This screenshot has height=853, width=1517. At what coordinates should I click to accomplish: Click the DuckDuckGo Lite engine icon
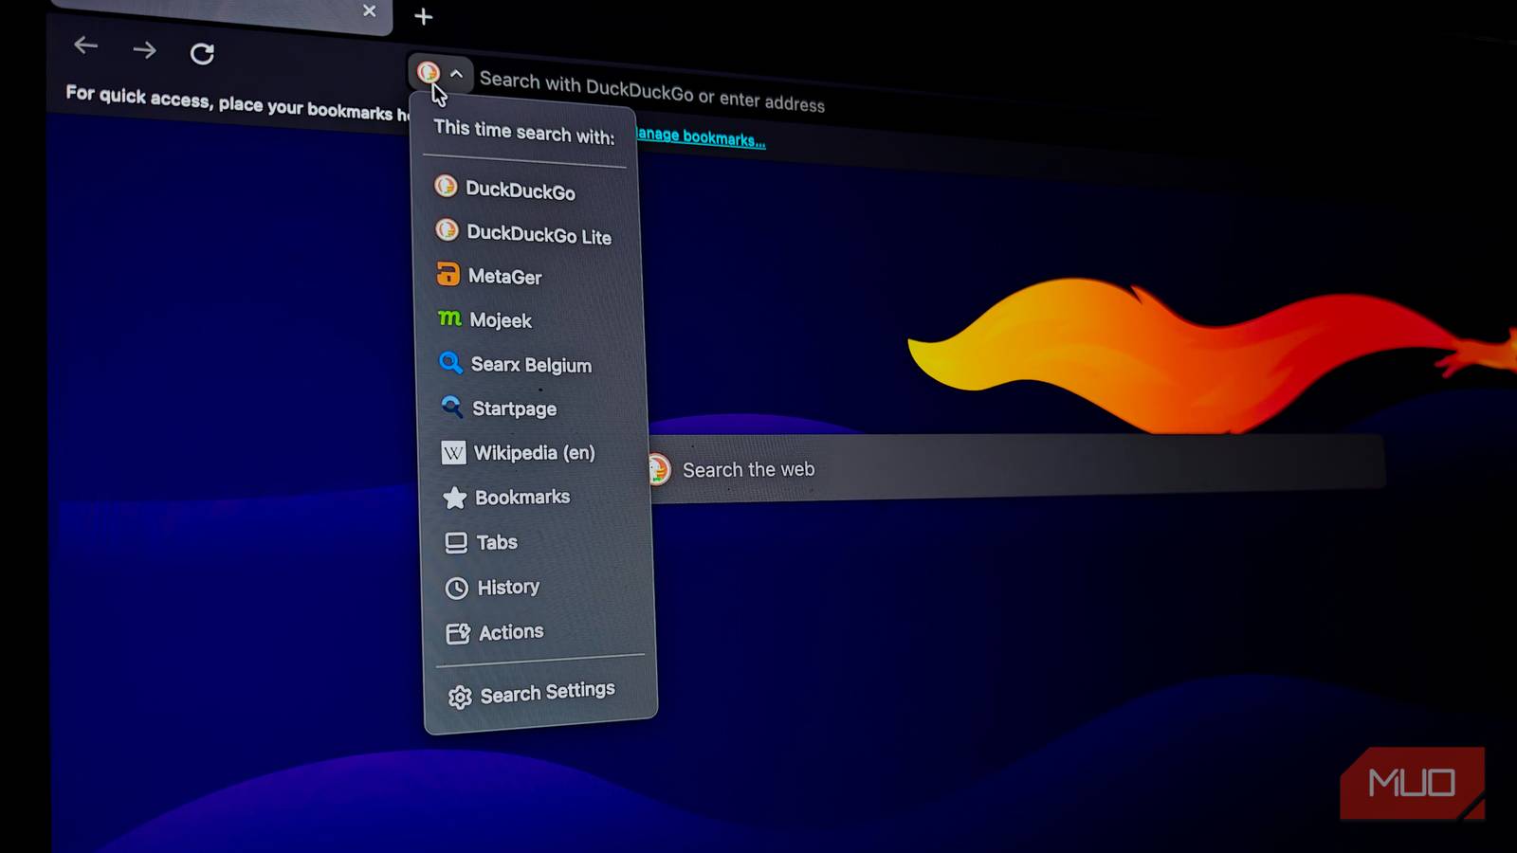click(x=447, y=229)
